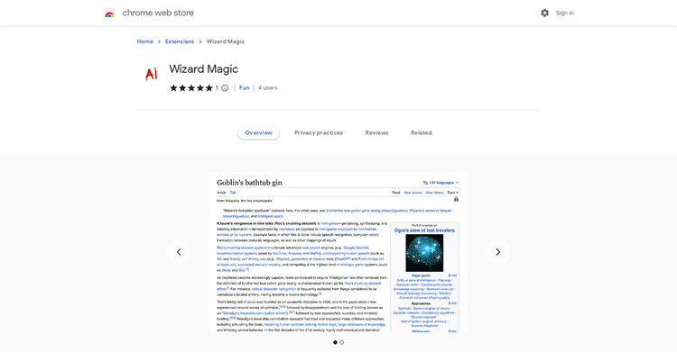The width and height of the screenshot is (677, 352).
Task: Open the Reviews tab
Action: point(377,132)
